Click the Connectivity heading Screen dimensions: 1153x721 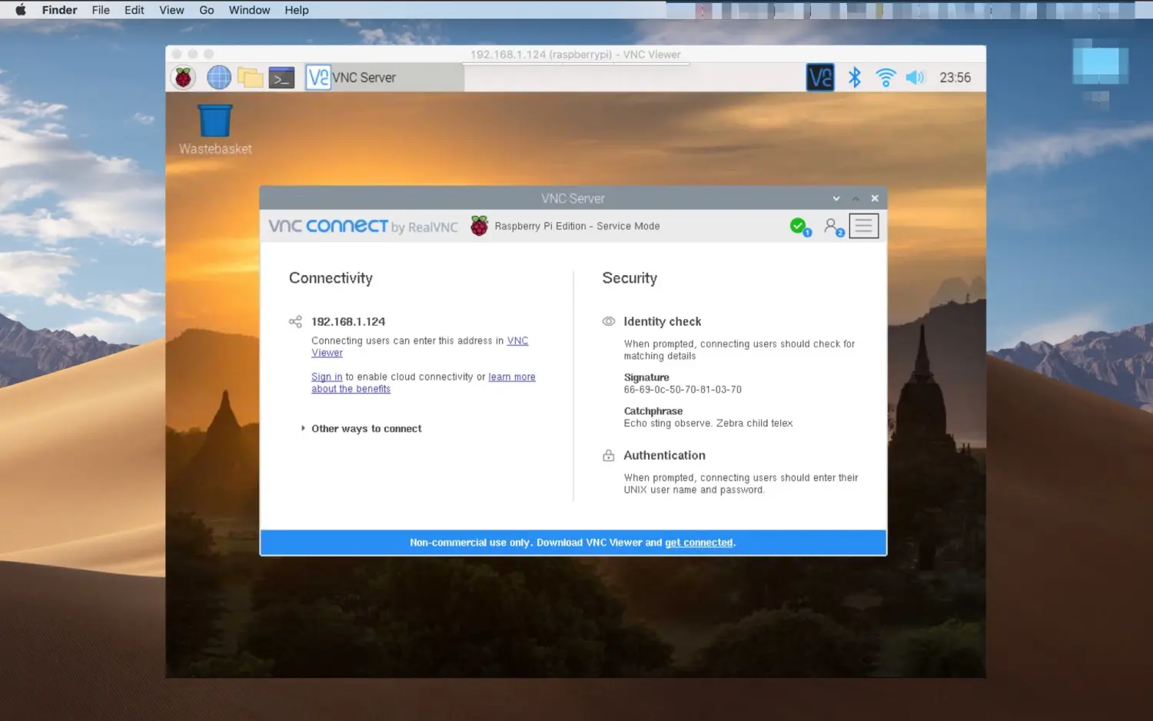pyautogui.click(x=331, y=278)
